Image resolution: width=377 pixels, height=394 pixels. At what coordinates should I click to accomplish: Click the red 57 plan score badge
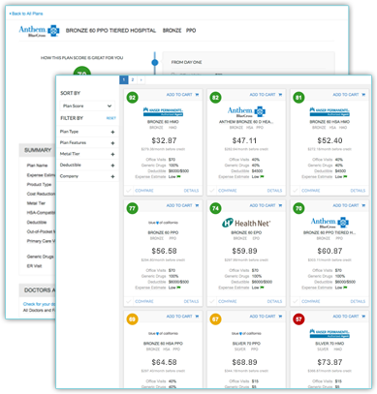click(298, 319)
